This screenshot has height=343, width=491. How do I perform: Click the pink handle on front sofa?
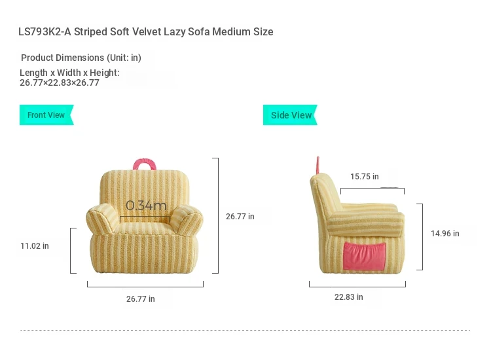145,164
